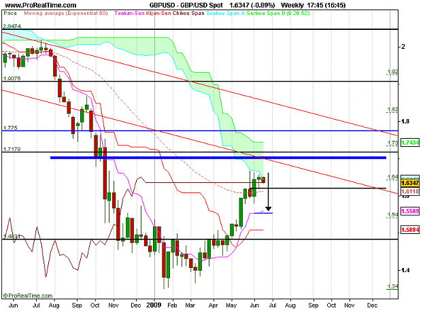This screenshot has width=425, height=319.
Task: Click the green 1.92 pivot label
Action: click(x=392, y=72)
